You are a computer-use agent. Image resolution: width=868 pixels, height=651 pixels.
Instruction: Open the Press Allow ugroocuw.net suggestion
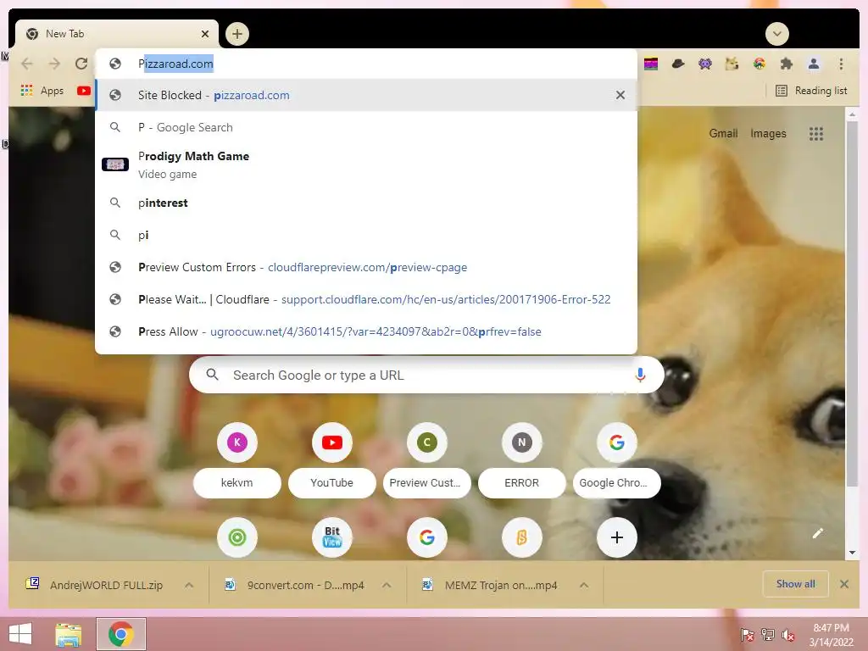click(x=366, y=331)
